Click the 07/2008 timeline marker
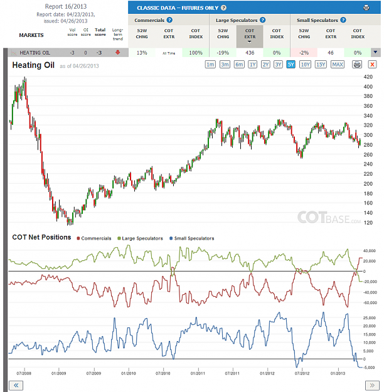384x392 pixels. 24,373
